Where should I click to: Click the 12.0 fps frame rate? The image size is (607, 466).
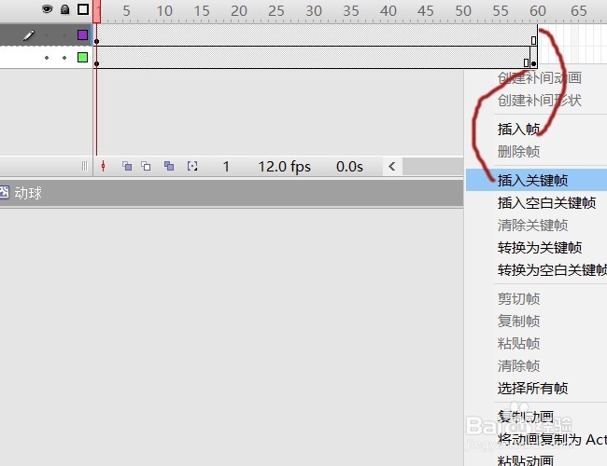[285, 167]
